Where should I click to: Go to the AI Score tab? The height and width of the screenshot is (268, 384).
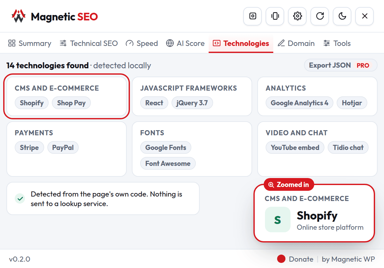pyautogui.click(x=185, y=43)
